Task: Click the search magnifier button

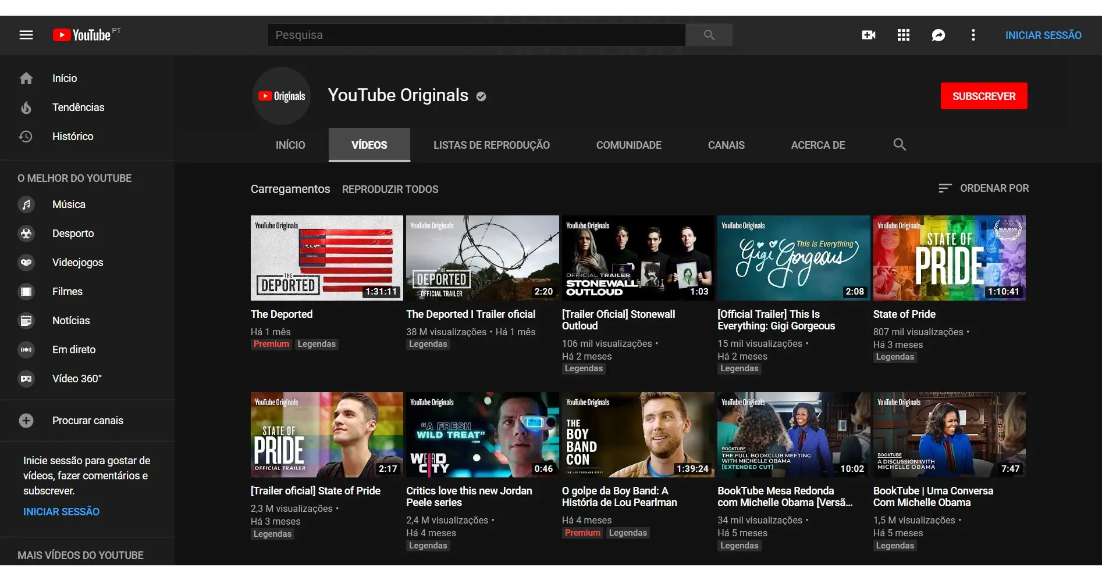Action: [x=709, y=35]
